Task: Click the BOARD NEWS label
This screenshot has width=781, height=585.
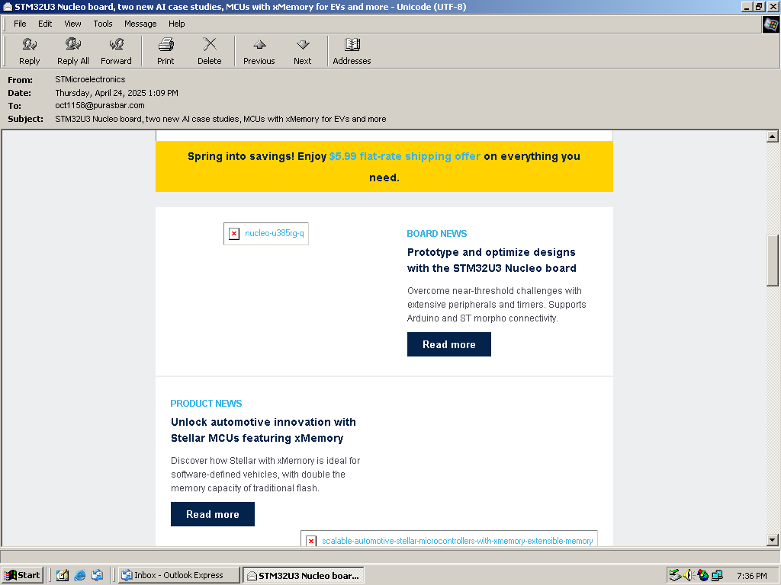Action: click(437, 233)
